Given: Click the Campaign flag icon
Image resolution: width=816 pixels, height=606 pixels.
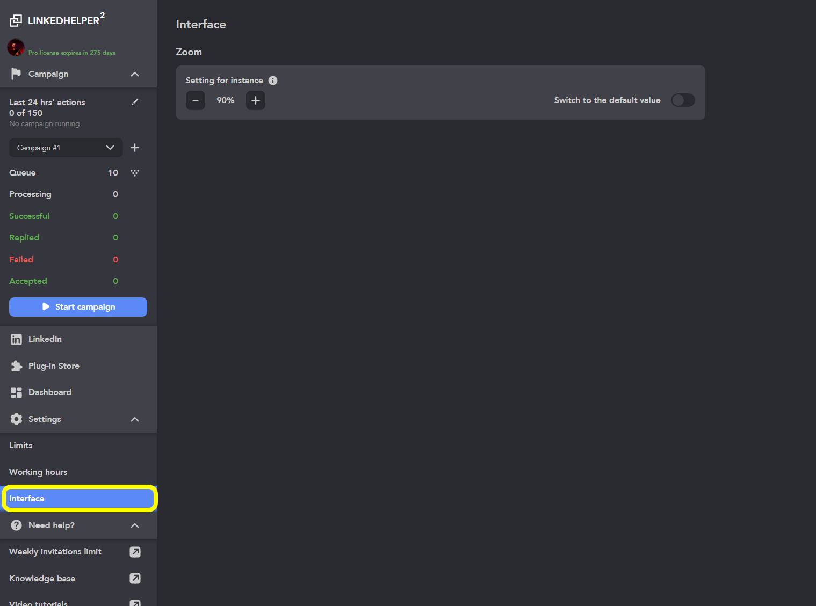Looking at the screenshot, I should point(16,74).
